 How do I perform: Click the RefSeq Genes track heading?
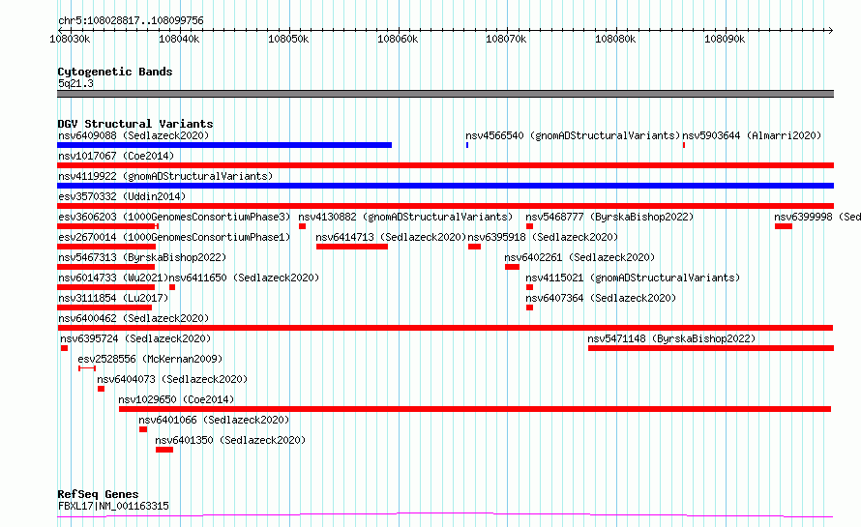(98, 494)
